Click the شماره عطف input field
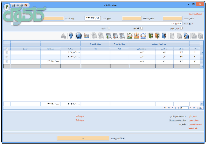207x145 pixels. (132, 18)
